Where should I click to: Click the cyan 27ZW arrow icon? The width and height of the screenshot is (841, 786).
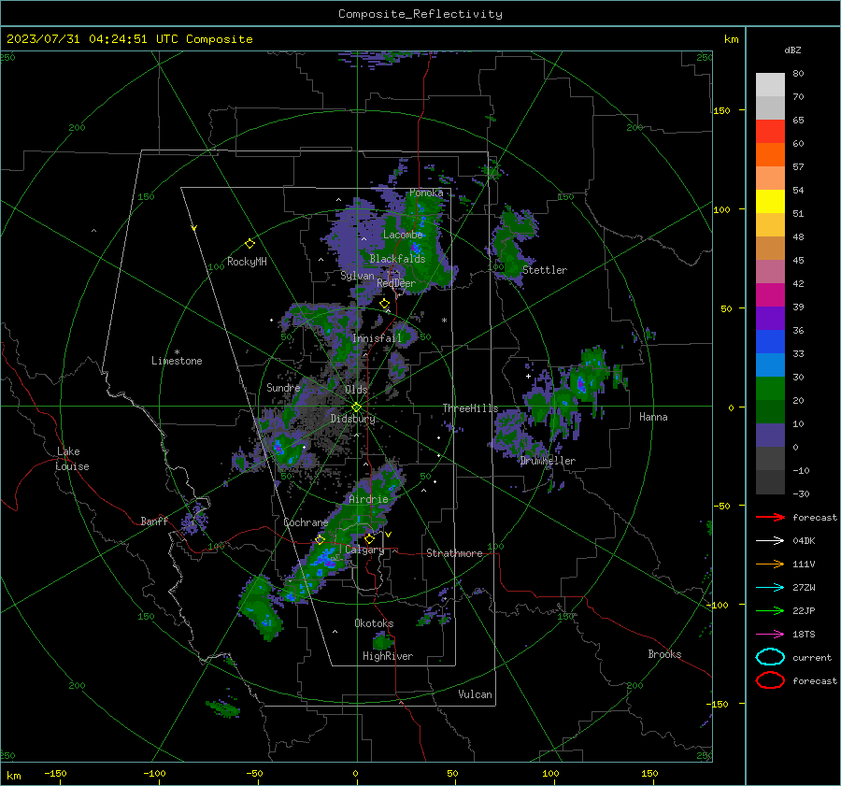(770, 588)
